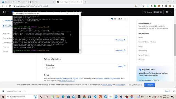Open the Cookie Policy link
Image resolution: width=176 pixels, height=99 pixels.
click(x=120, y=85)
